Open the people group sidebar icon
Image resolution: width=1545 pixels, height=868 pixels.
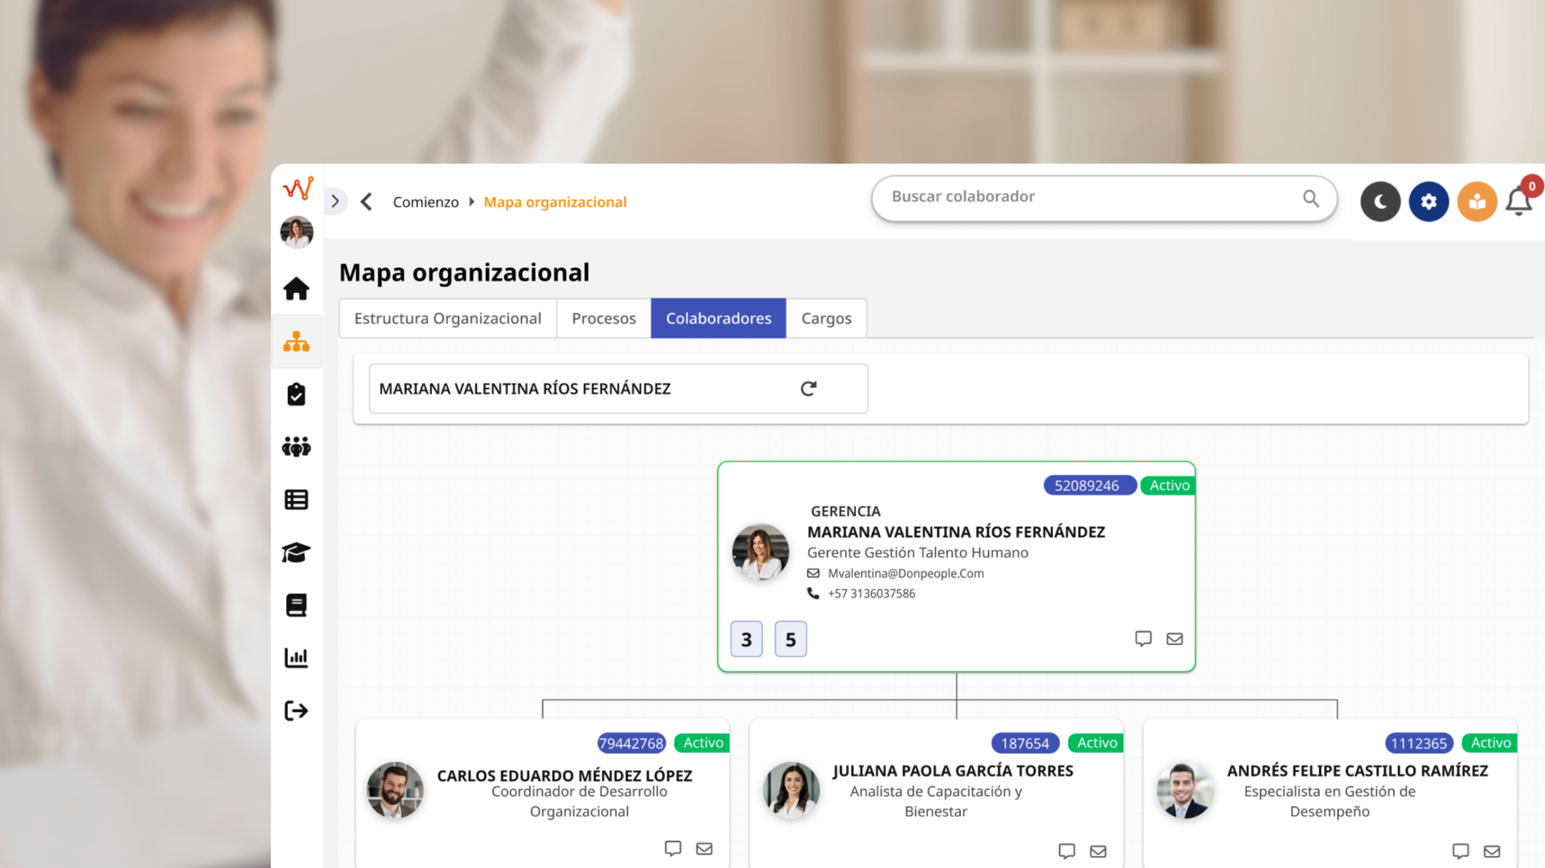(296, 447)
